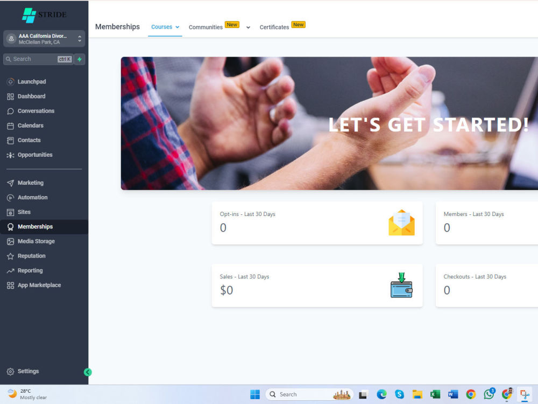Open Opt-ins - Last 30 Days card
This screenshot has height=404, width=538.
(317, 223)
